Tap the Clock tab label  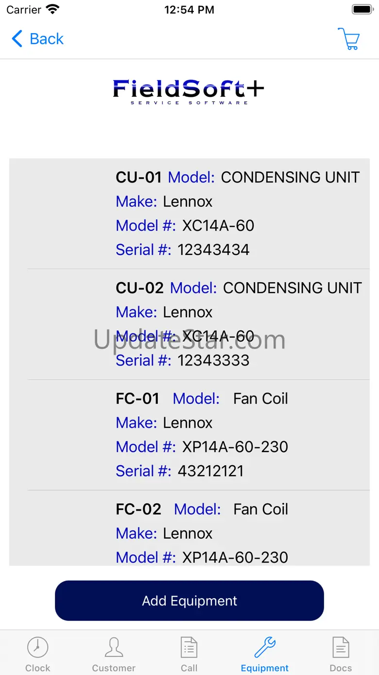[37, 668]
